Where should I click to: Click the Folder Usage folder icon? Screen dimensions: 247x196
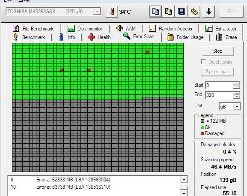(170, 37)
